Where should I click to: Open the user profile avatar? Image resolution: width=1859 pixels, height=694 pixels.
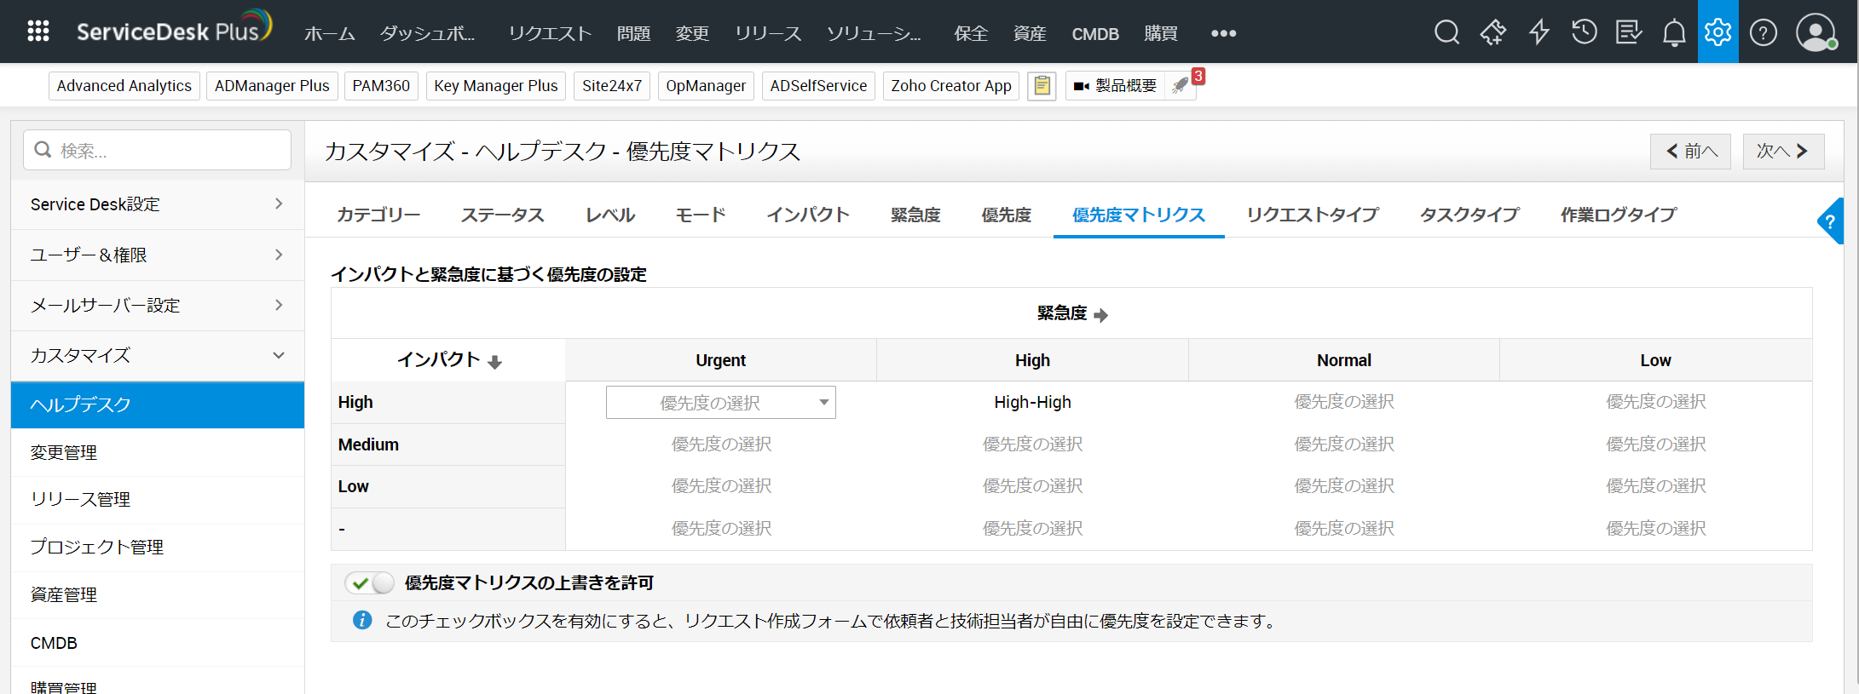[x=1815, y=32]
